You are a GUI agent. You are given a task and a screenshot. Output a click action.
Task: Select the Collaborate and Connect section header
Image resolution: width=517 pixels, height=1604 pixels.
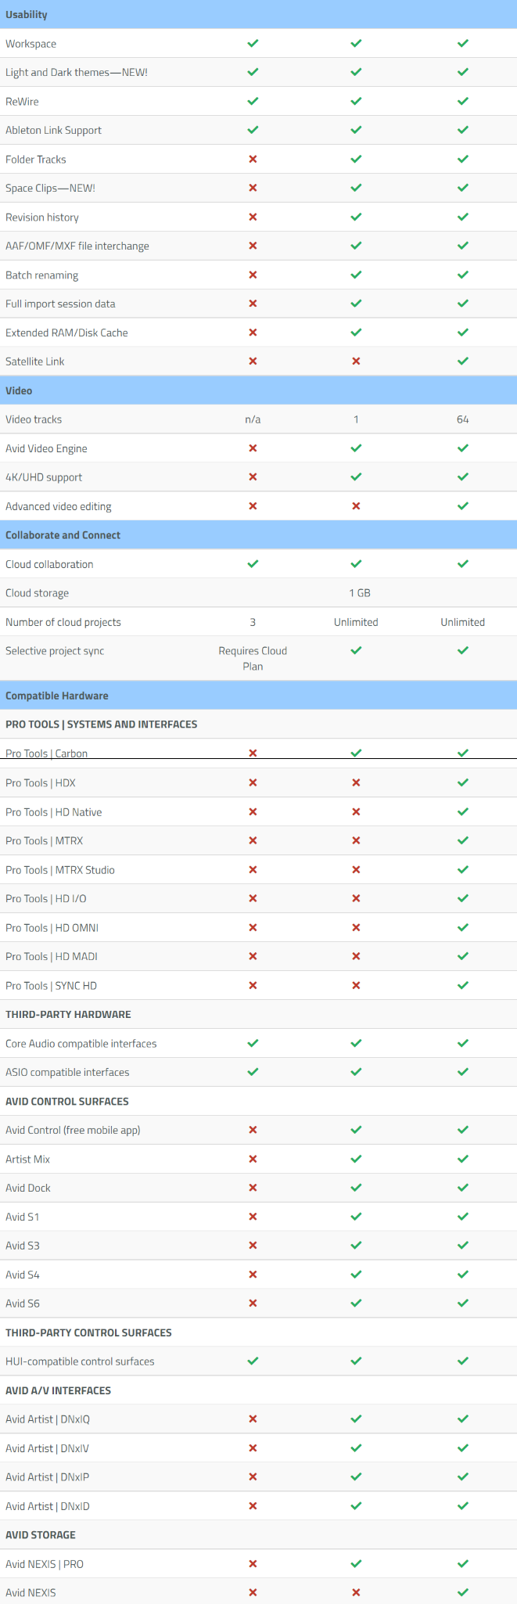click(x=63, y=535)
